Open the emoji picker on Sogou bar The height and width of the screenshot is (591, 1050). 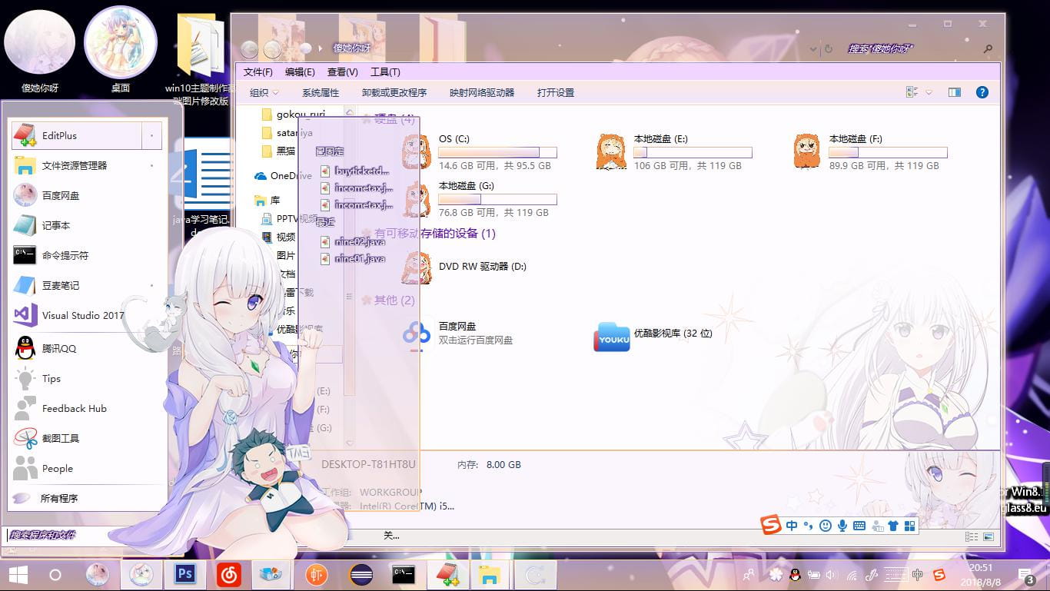825,526
